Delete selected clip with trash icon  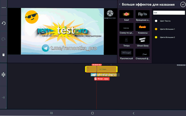click(3, 55)
